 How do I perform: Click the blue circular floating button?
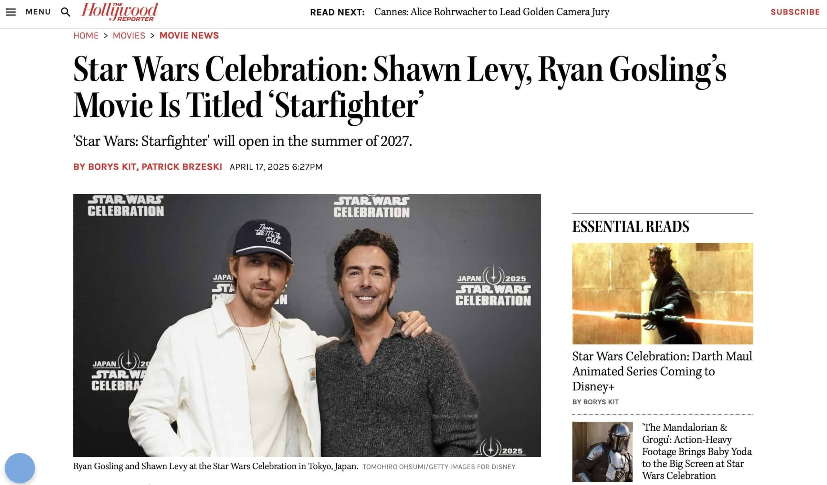20,468
